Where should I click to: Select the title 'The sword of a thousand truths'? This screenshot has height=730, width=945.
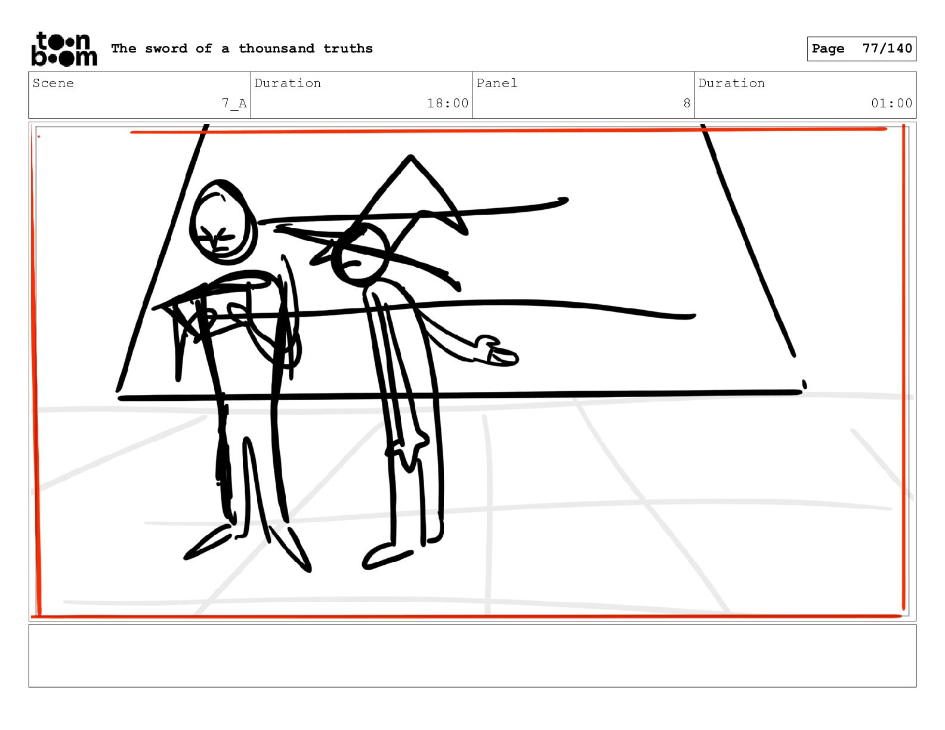tap(242, 48)
